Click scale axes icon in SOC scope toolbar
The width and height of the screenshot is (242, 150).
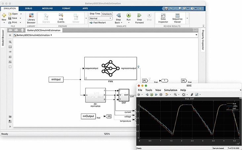coord(183,94)
